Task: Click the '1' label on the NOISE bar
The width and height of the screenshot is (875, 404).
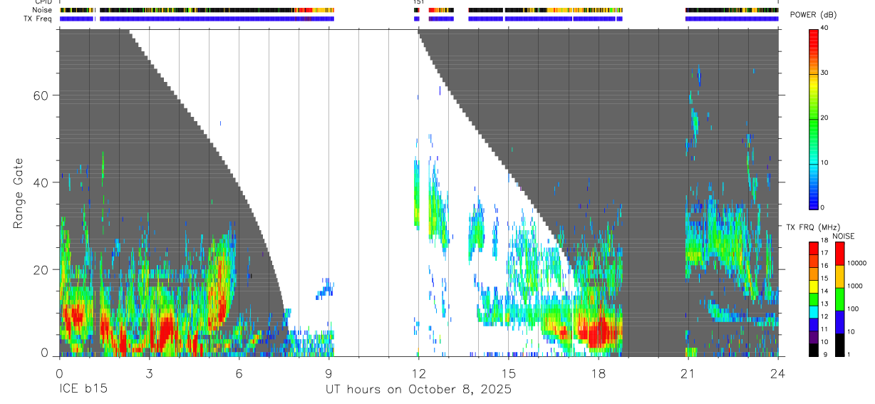Action: click(x=849, y=355)
